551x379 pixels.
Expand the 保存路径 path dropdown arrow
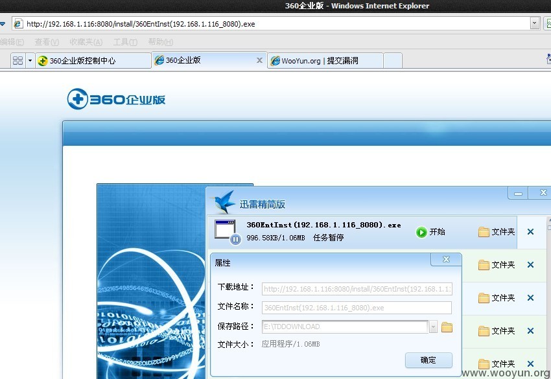click(x=433, y=327)
